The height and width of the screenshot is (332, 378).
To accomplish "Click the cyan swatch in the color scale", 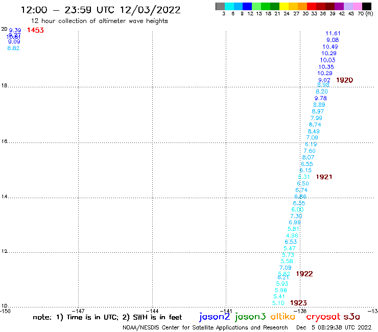I will tap(229, 6).
